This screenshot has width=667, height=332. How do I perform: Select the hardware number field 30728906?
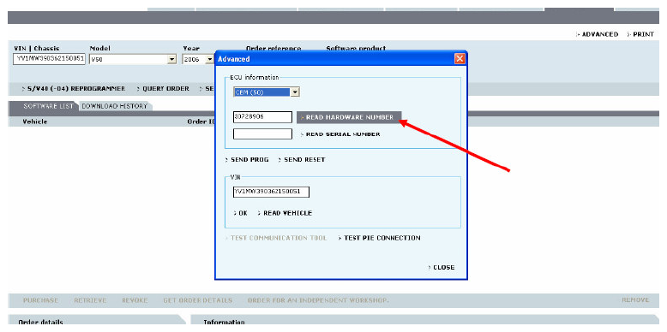coord(262,116)
